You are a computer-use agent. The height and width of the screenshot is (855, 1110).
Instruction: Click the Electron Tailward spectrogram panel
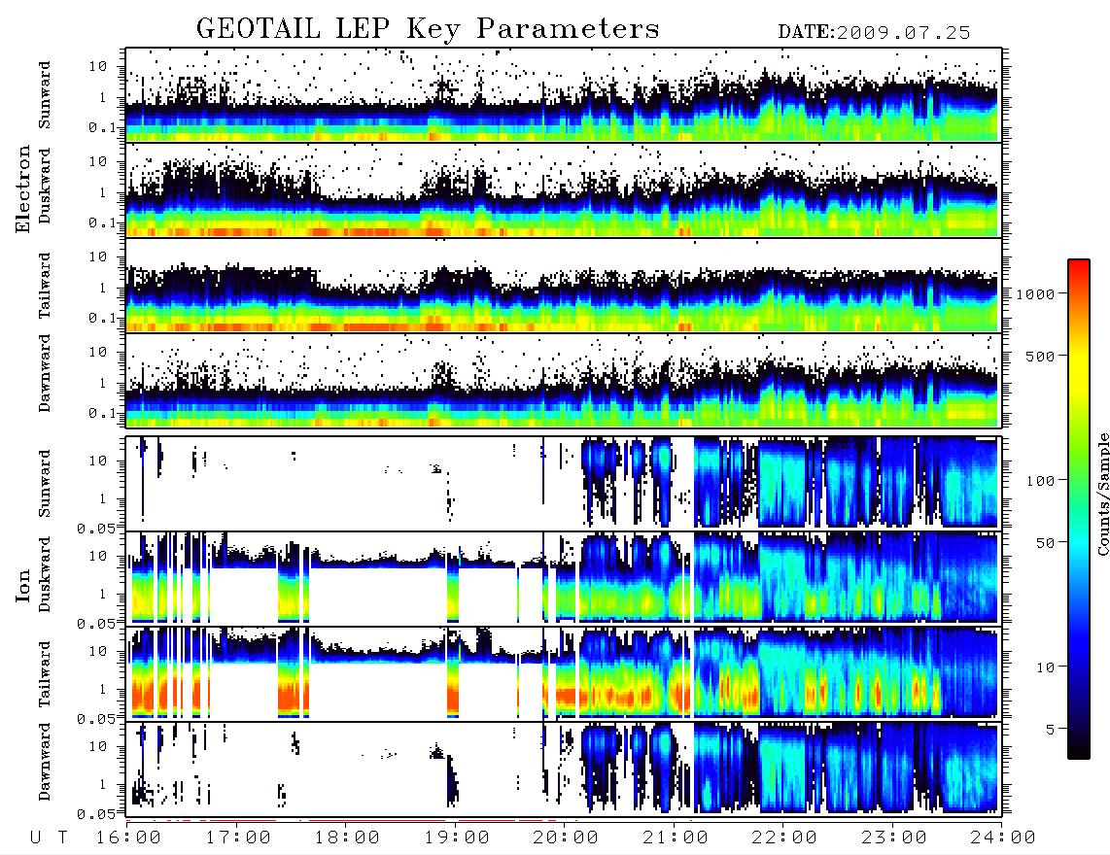[x=564, y=286]
